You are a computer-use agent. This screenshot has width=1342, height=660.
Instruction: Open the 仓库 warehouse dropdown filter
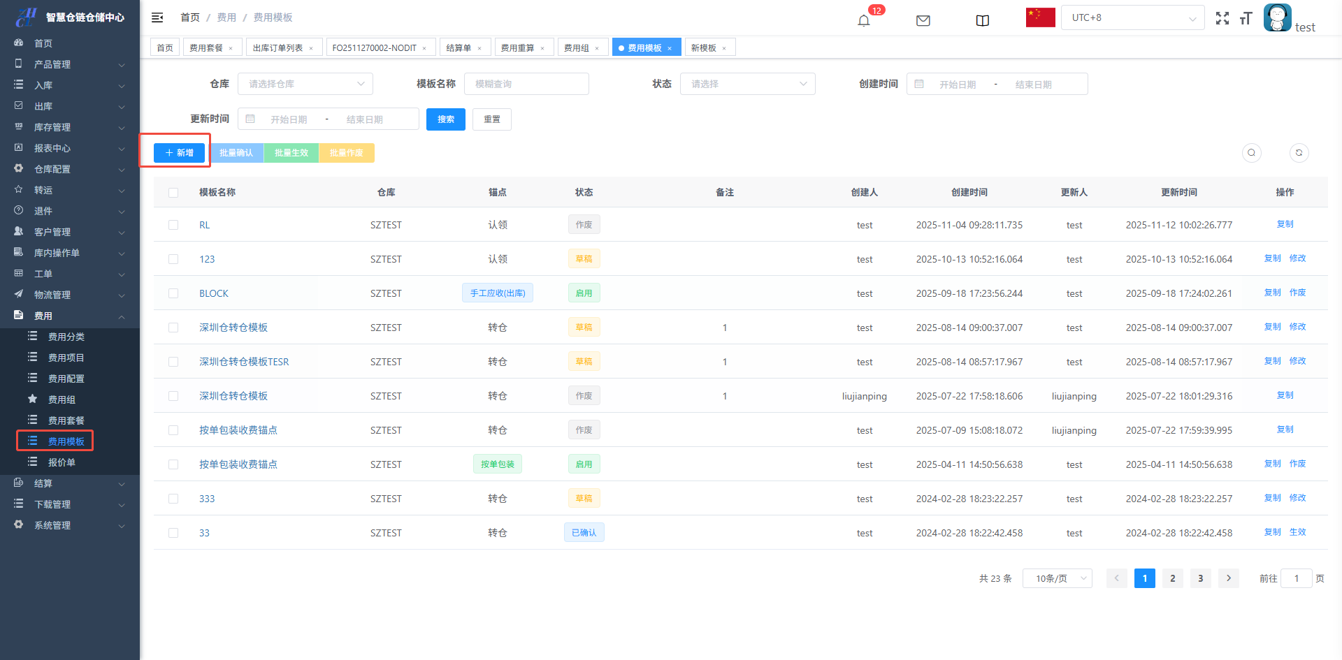(305, 84)
